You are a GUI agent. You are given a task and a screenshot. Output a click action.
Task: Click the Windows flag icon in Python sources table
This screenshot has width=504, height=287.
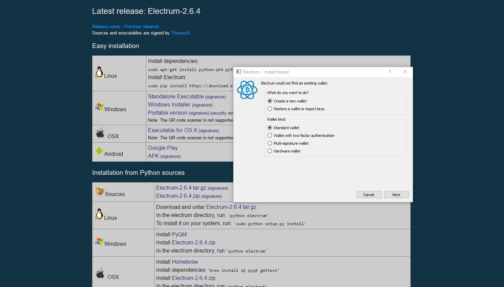(99, 242)
